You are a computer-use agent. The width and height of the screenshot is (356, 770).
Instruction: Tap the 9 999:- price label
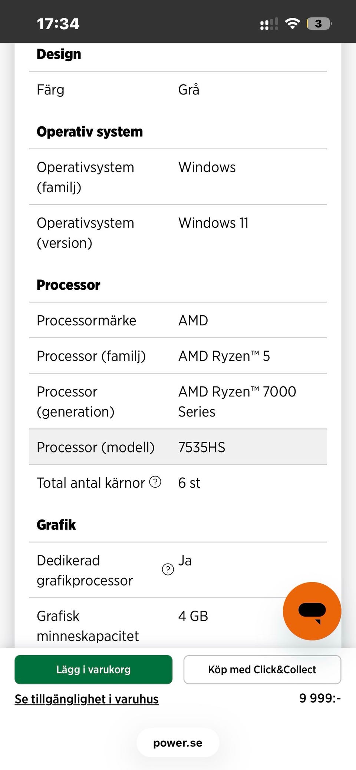[x=320, y=698]
